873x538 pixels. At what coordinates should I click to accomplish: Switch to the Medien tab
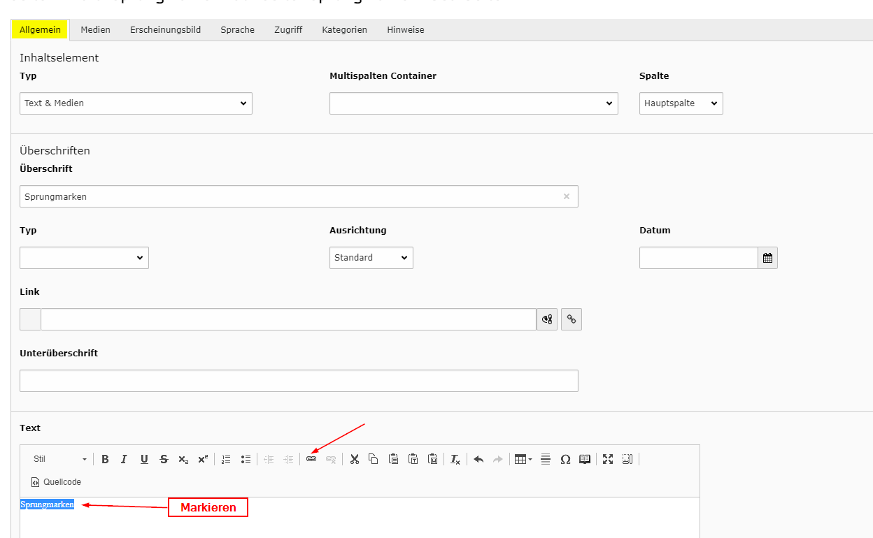click(x=95, y=30)
